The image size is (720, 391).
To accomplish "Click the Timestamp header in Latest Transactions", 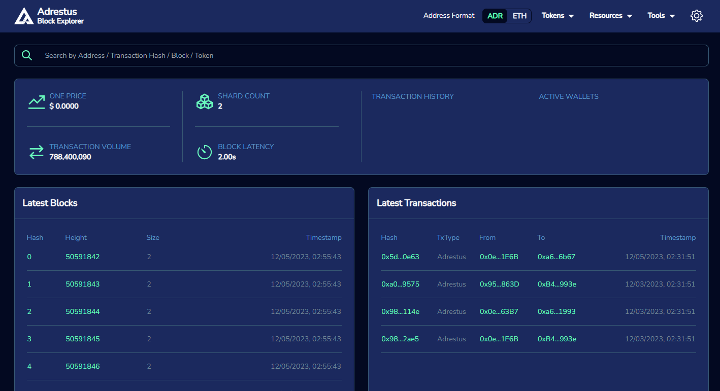I will 678,237.
